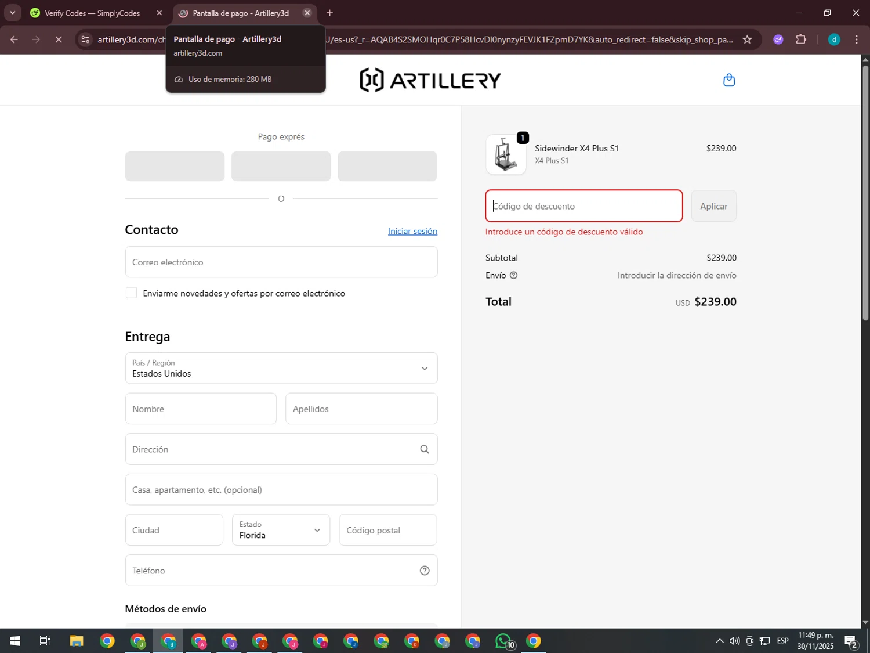Show hidden system tray icons
The image size is (870, 653).
coord(719,641)
